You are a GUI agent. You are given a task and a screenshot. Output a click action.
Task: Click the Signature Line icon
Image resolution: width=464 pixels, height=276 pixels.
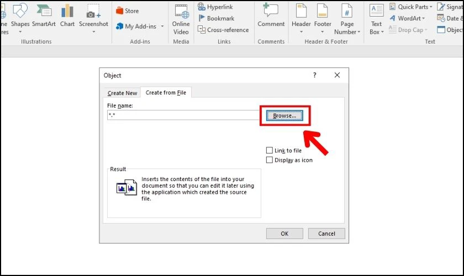coord(441,7)
